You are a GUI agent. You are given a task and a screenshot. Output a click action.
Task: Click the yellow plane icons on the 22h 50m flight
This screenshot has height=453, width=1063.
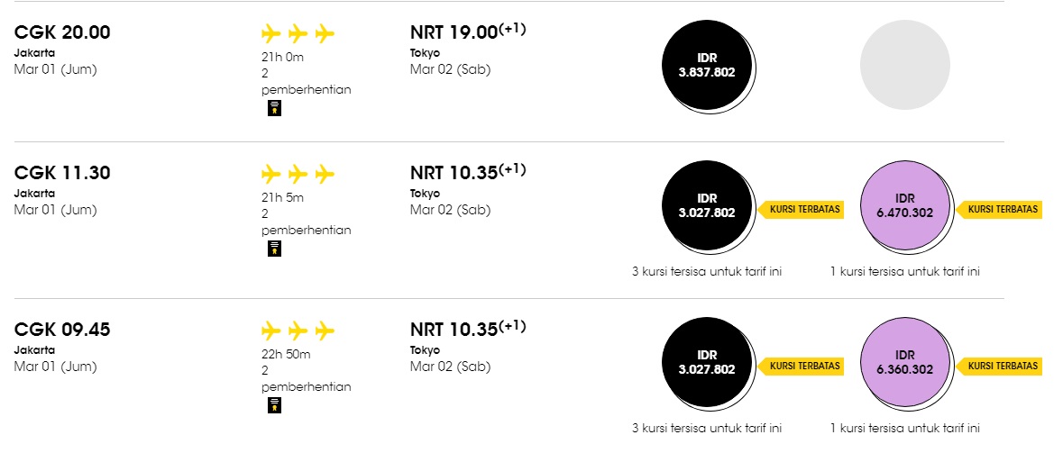pos(298,331)
